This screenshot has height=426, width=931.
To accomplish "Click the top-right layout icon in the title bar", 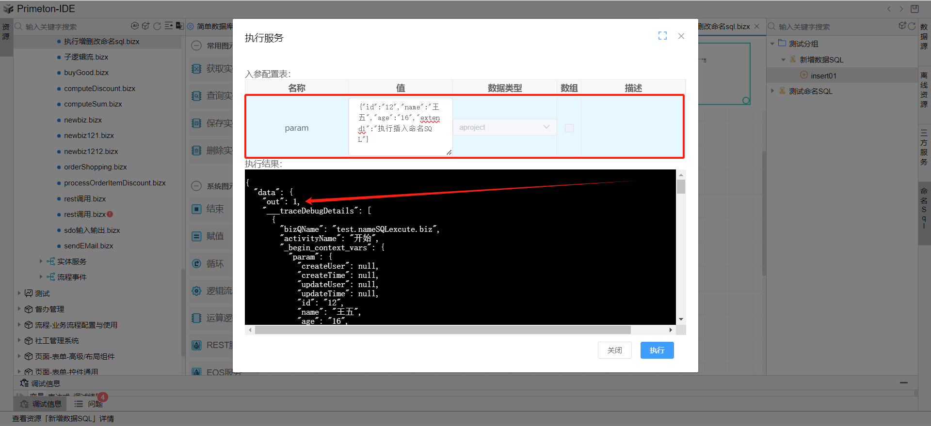I will pyautogui.click(x=915, y=9).
